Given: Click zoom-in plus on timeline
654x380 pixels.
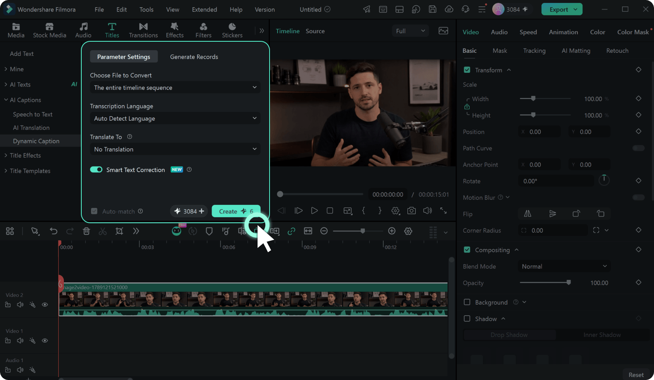Looking at the screenshot, I should [x=392, y=231].
